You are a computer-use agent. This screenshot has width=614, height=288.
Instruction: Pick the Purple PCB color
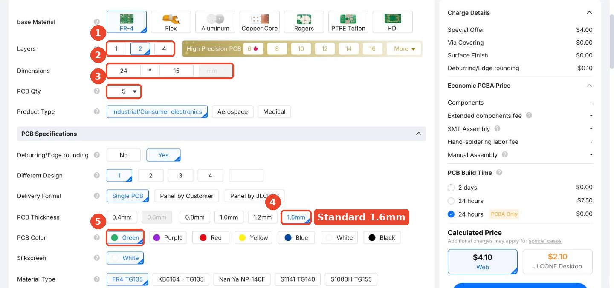pos(168,238)
